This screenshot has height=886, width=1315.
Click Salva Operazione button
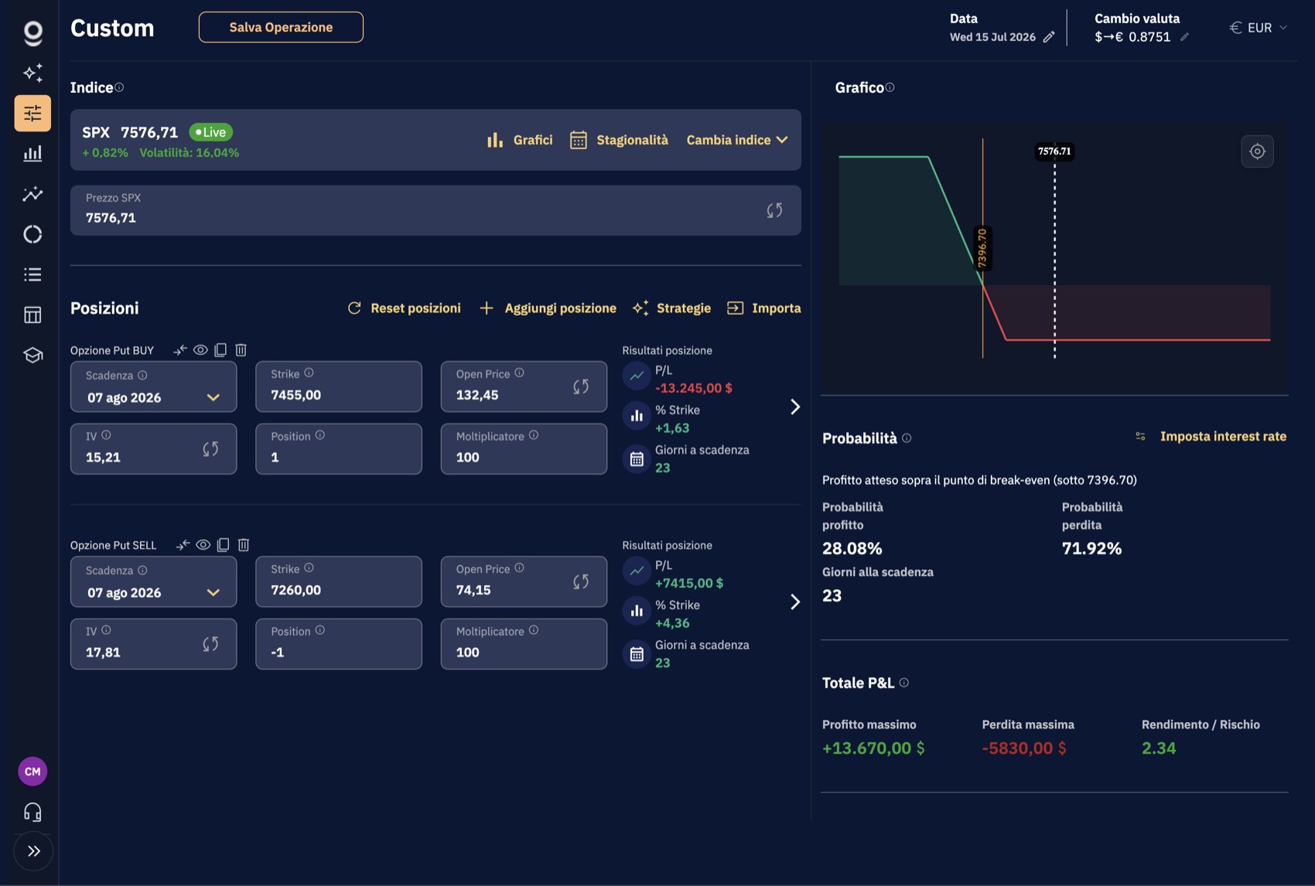[281, 27]
